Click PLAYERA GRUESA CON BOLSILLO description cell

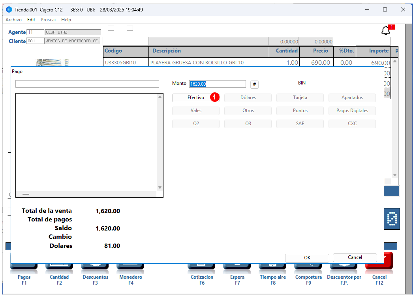click(209, 63)
